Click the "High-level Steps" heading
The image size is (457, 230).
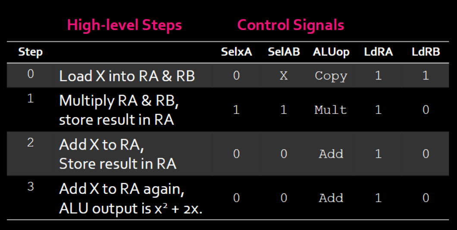pyautogui.click(x=125, y=25)
